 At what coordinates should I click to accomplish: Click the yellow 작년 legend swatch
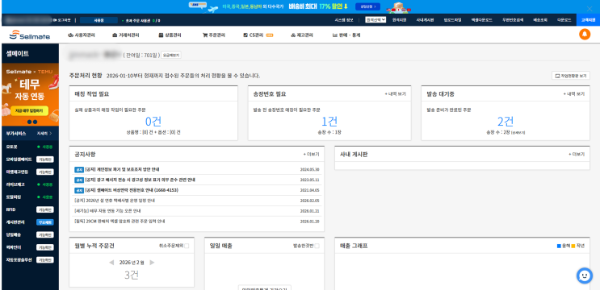[573, 246]
